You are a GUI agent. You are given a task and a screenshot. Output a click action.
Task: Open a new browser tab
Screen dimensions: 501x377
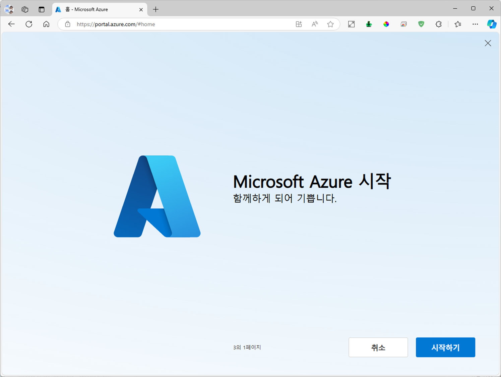tap(155, 9)
